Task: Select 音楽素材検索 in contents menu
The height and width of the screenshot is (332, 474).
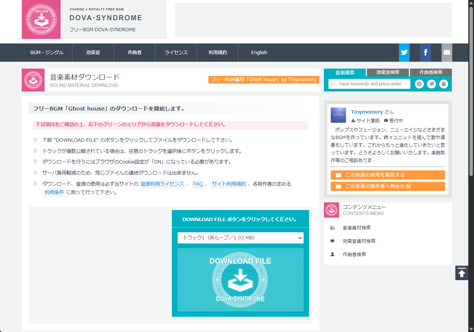Action: [356, 228]
